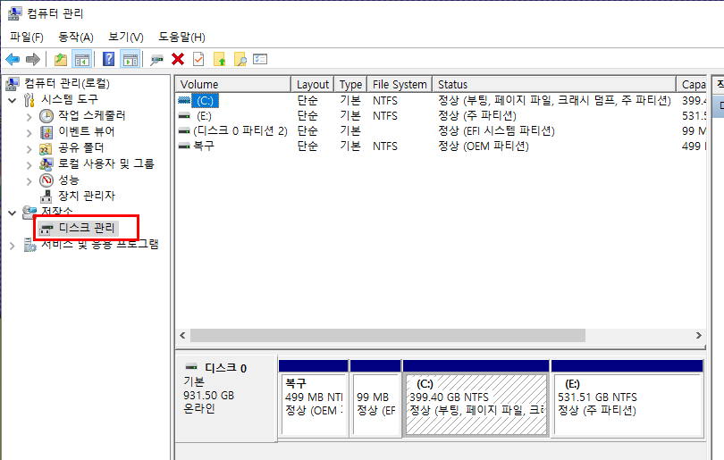Sort by the Status column header

coord(554,85)
